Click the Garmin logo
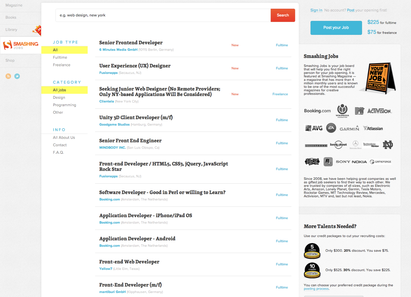The image size is (411, 297). (x=349, y=128)
